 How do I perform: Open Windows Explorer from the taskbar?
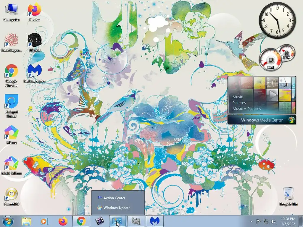[26, 221]
